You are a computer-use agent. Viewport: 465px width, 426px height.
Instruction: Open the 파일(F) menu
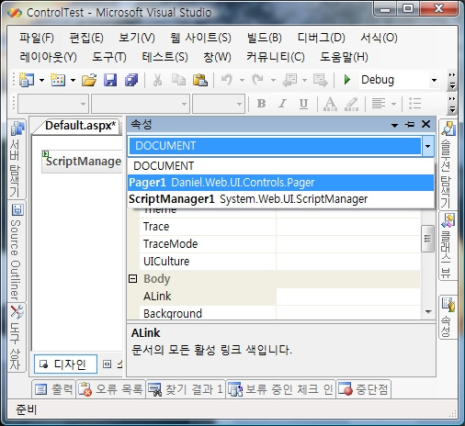(x=37, y=38)
